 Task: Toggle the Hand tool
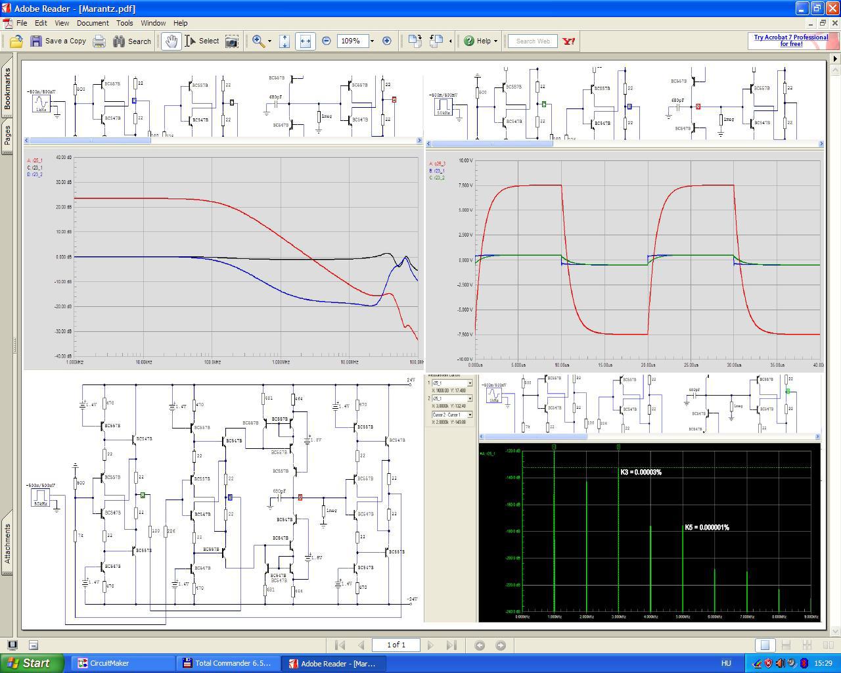click(171, 41)
